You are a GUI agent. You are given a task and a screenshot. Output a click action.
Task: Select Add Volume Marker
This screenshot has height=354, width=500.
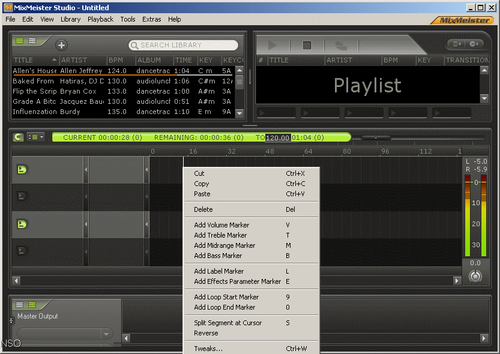point(252,225)
